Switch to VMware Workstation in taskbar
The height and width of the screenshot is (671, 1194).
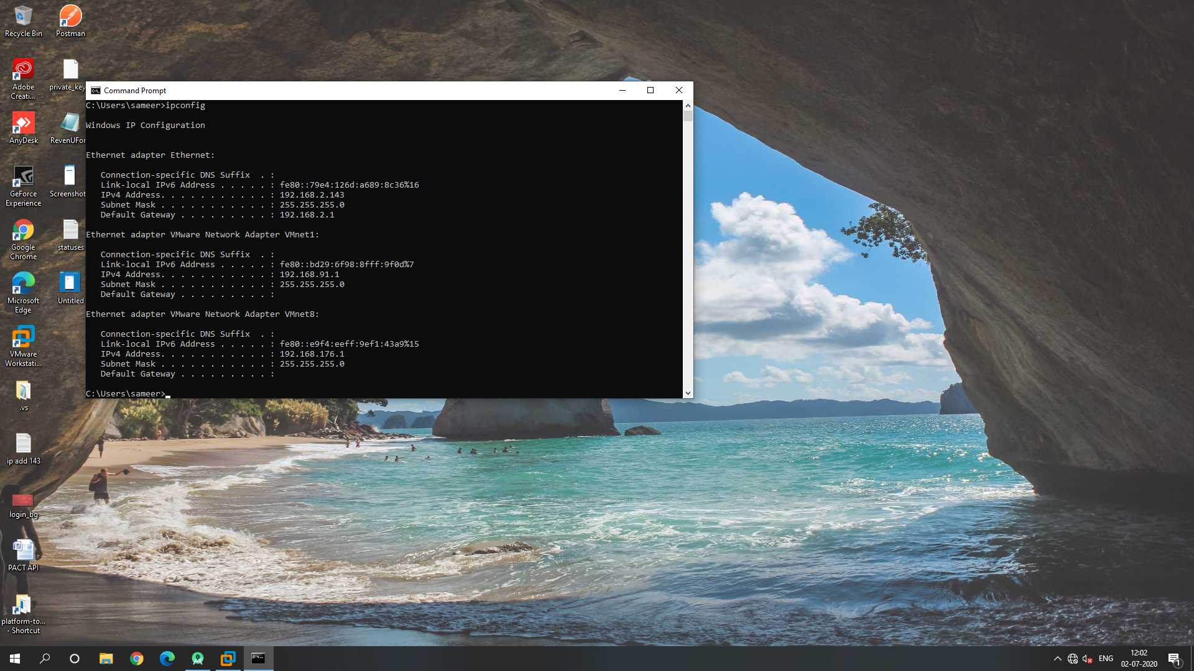(x=228, y=659)
